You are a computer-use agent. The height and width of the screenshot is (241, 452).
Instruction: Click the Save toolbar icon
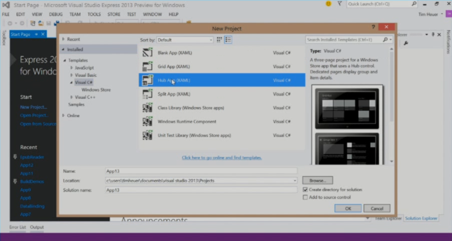(x=49, y=23)
